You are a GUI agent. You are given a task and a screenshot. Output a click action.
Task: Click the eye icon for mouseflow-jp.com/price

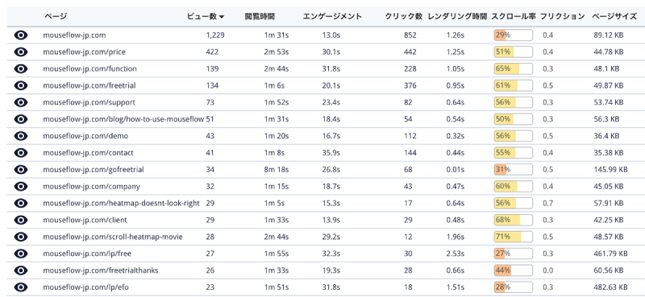click(21, 52)
